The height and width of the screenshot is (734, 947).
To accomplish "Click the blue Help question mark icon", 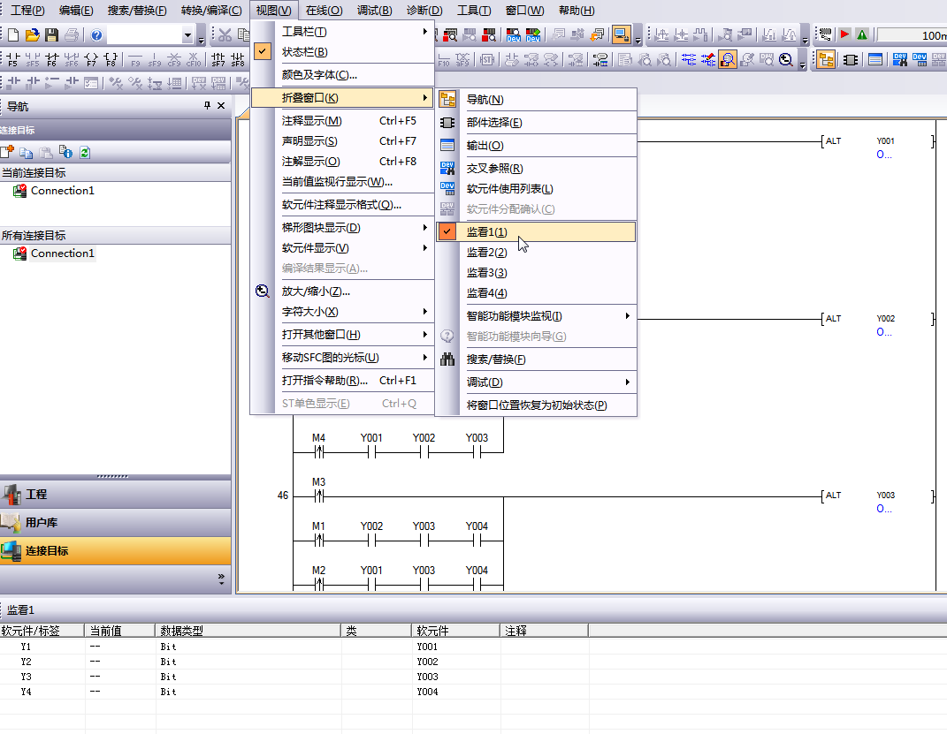I will click(x=96, y=35).
